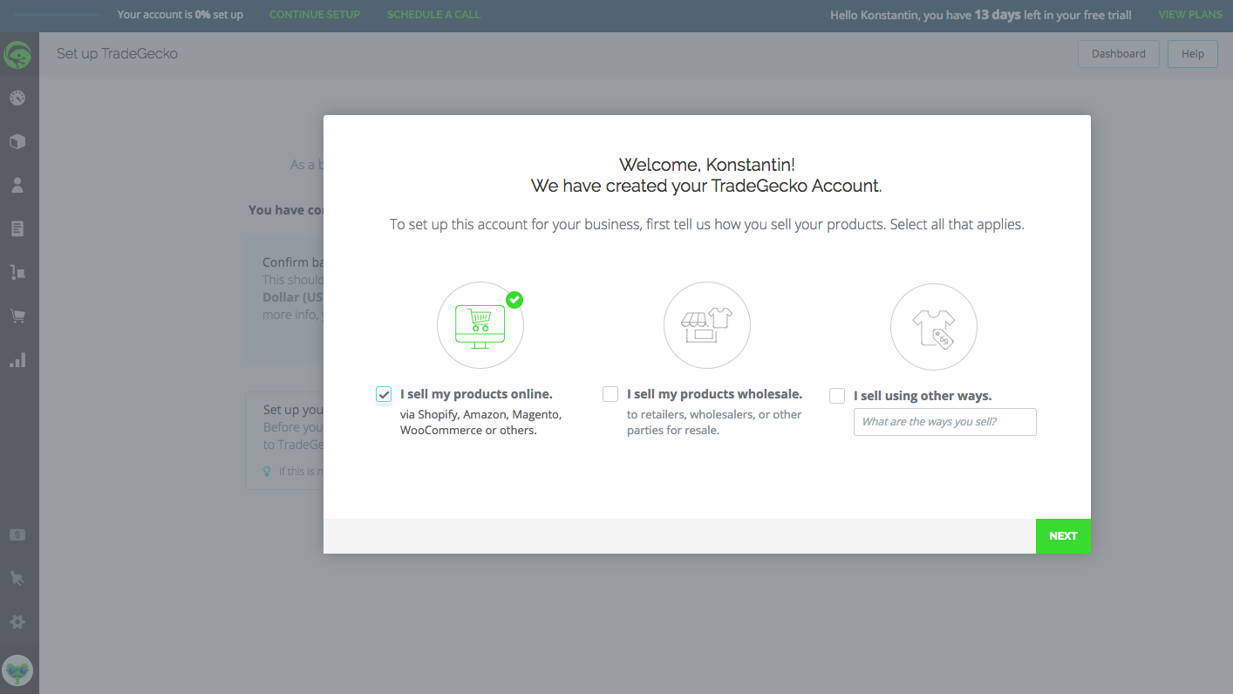Open the relationships person icon in sidebar
The height and width of the screenshot is (694, 1233).
[x=17, y=185]
